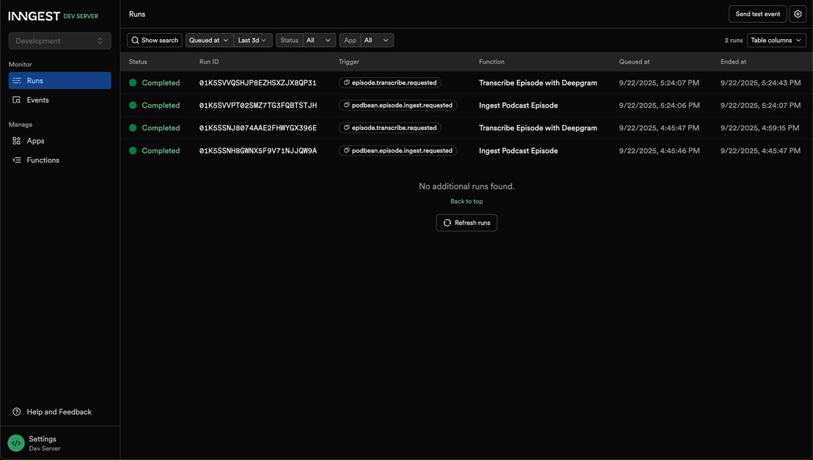The width and height of the screenshot is (813, 460).
Task: Click Ingest Podcast Episode queued 4:45:46 PM
Action: coord(518,151)
